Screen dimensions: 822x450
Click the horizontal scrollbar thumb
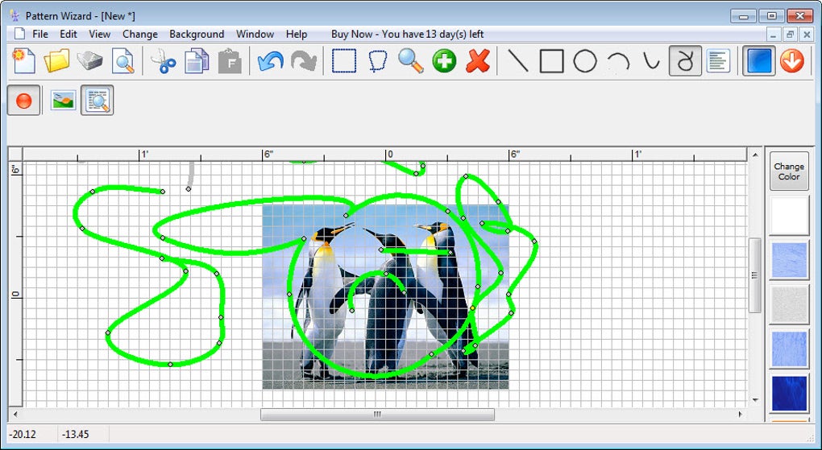pos(377,415)
